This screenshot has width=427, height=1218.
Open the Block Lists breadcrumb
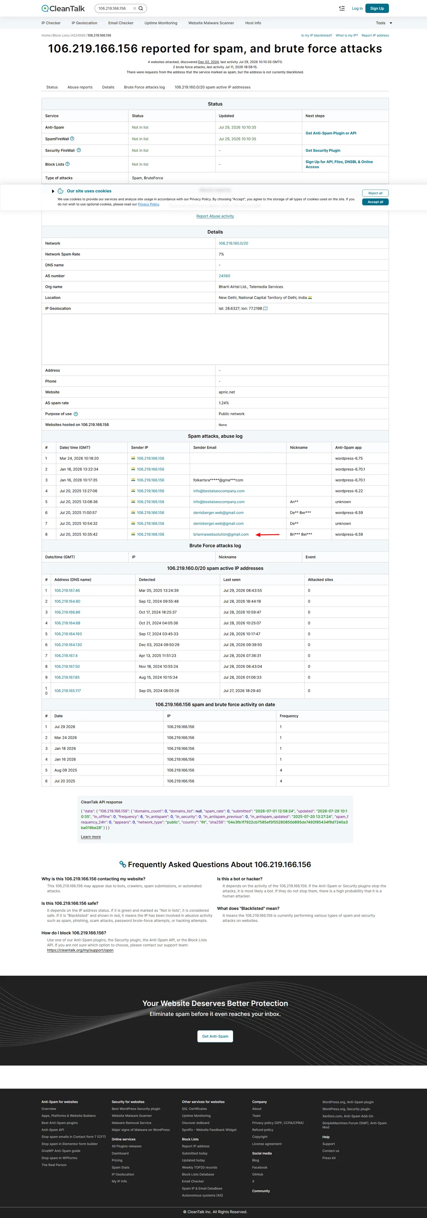tap(60, 36)
